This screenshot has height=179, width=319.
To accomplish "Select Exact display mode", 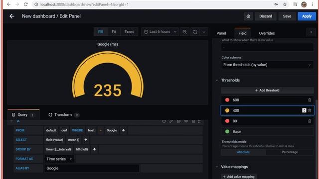I will [x=129, y=32].
